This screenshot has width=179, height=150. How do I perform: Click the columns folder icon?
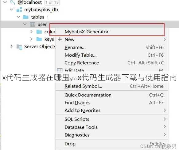click(x=39, y=32)
